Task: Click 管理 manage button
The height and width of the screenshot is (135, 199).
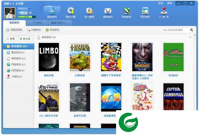Action: click(11, 39)
